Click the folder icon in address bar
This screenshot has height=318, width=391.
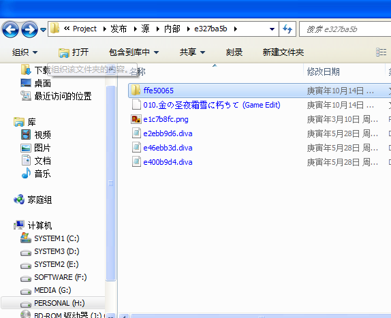pyautogui.click(x=55, y=28)
